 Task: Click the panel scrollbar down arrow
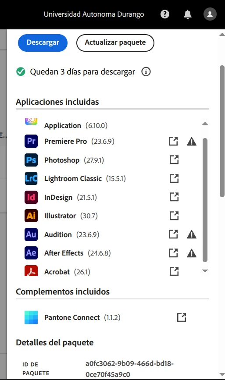click(222, 374)
